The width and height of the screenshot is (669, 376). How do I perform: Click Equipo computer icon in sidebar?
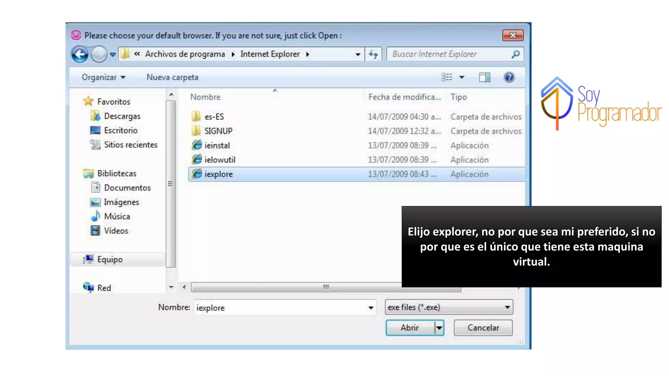pos(89,259)
